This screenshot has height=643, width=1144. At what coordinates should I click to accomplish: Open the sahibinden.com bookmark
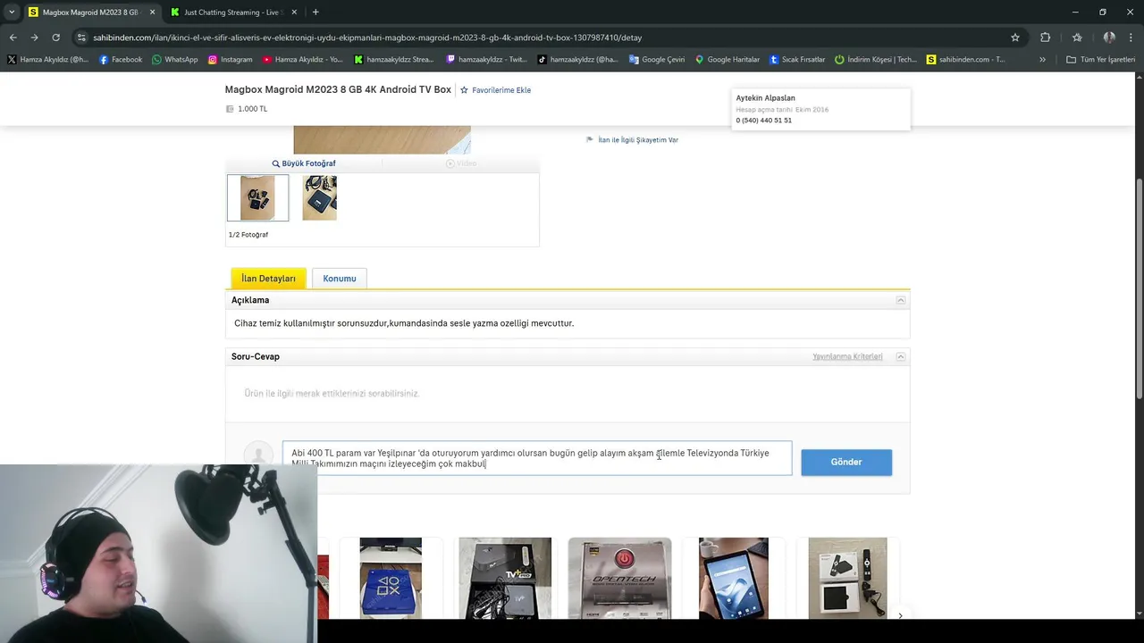pos(966,60)
